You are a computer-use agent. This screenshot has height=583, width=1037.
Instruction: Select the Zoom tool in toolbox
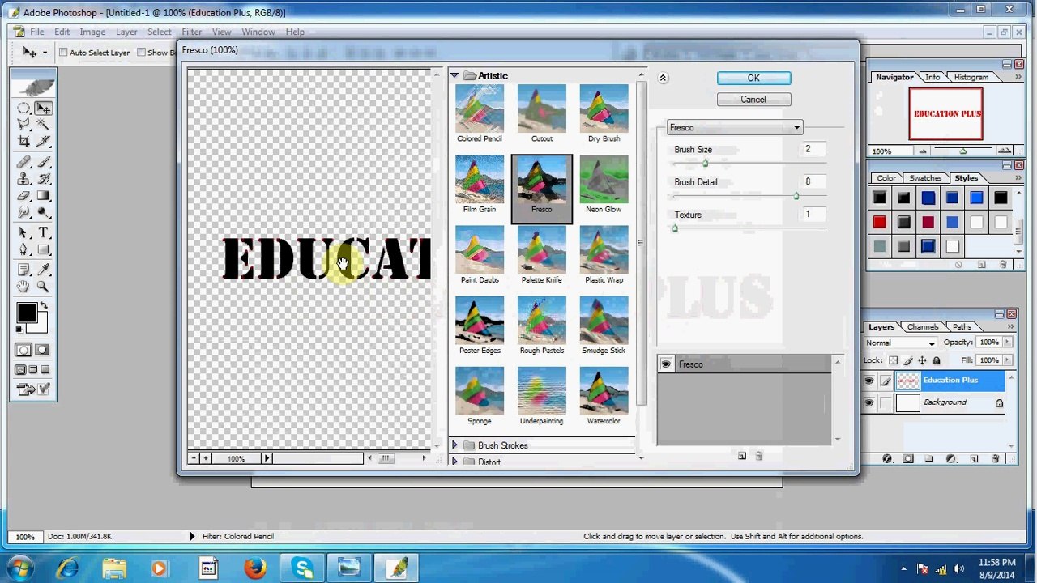[x=44, y=287]
